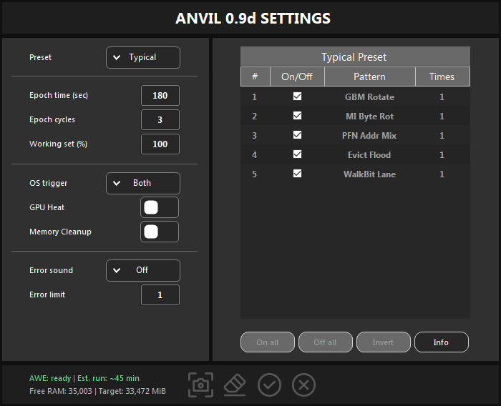501x406 pixels.
Task: Click the Times value for WalkBit Lane
Action: click(442, 174)
